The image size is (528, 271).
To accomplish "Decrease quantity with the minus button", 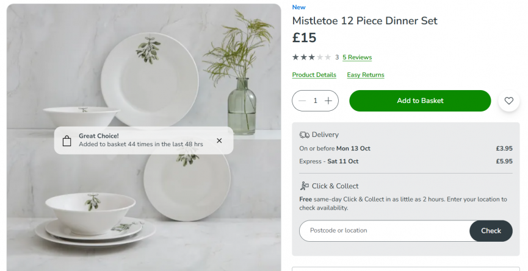I will tap(302, 101).
